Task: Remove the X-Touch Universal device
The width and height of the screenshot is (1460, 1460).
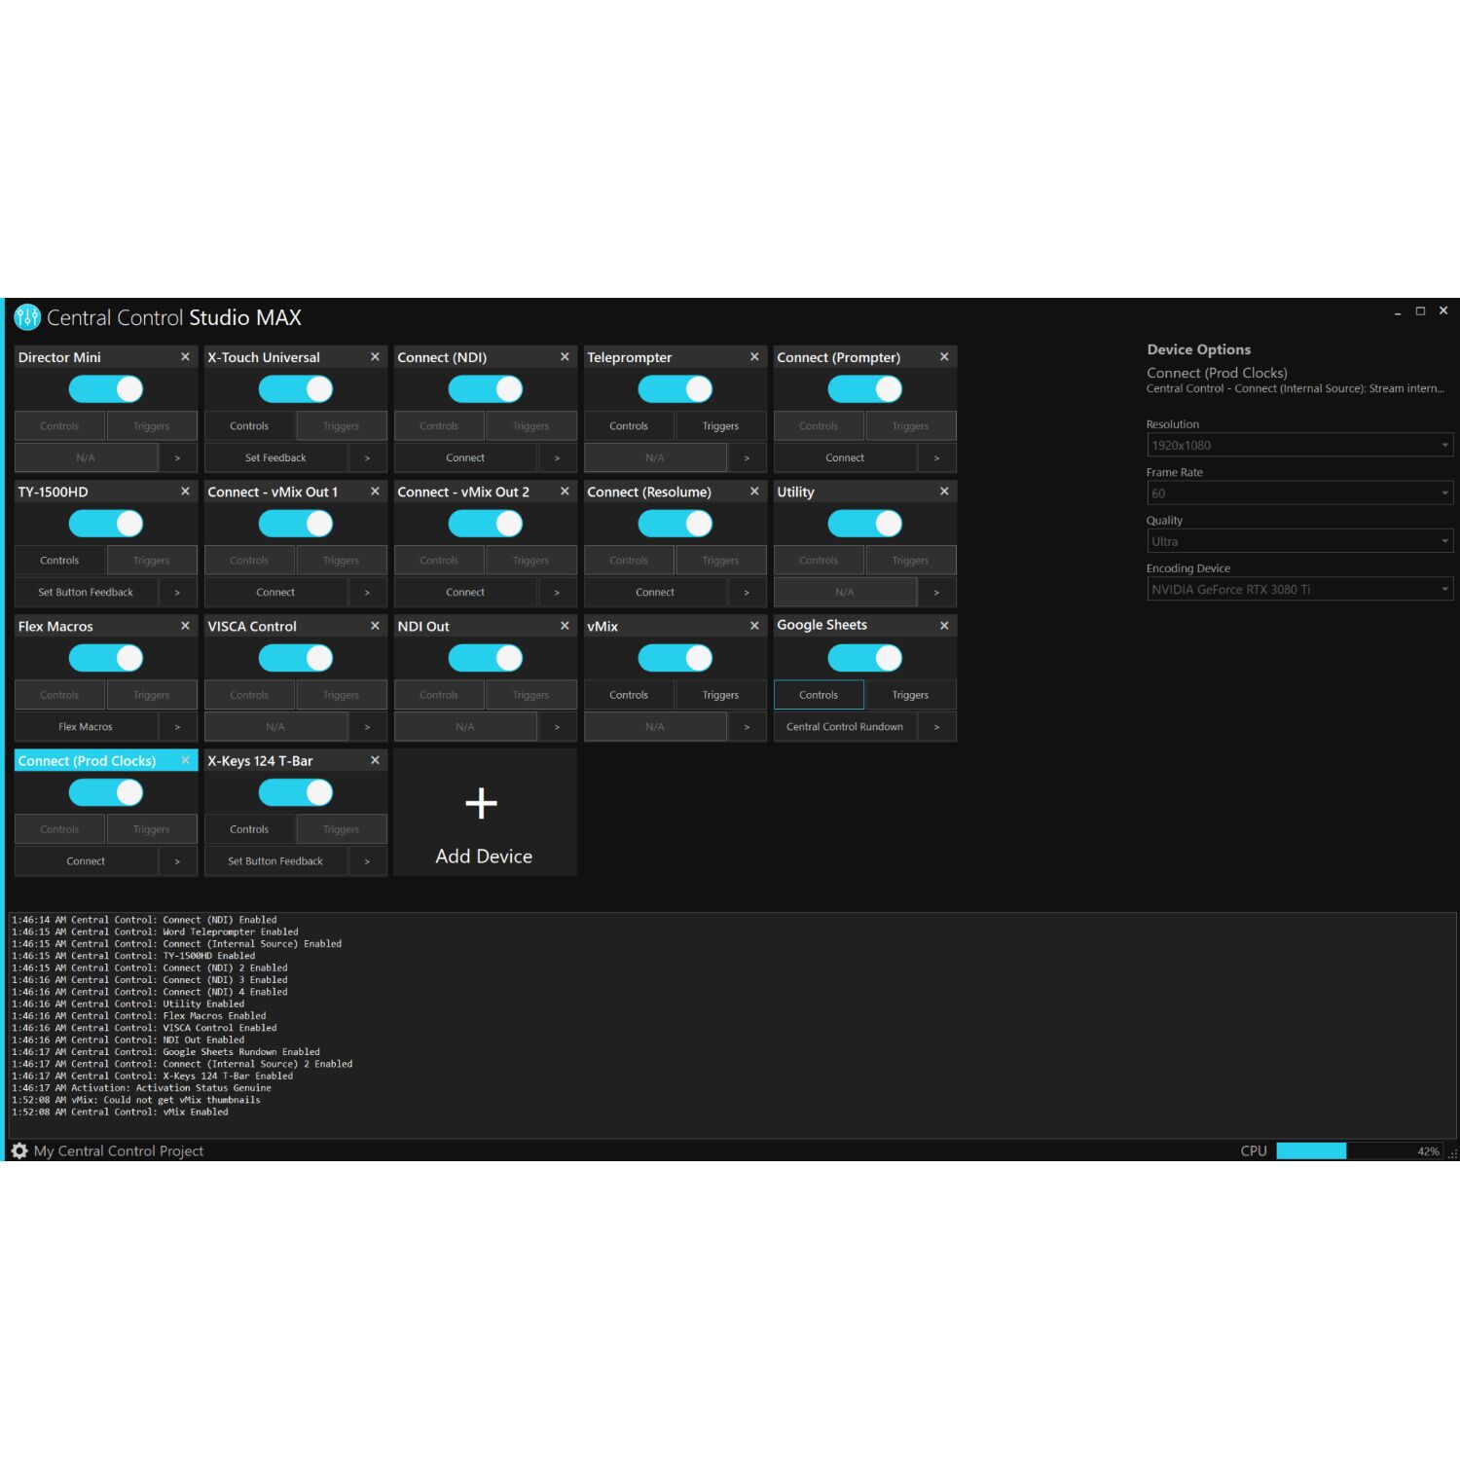Action: pyautogui.click(x=375, y=357)
